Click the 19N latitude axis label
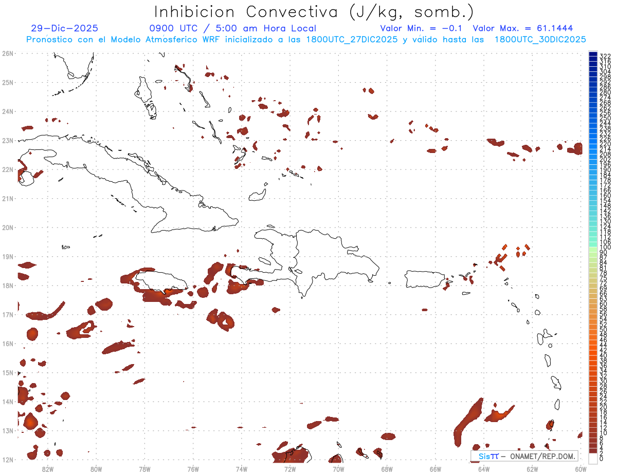The height and width of the screenshot is (476, 617). [x=8, y=256]
